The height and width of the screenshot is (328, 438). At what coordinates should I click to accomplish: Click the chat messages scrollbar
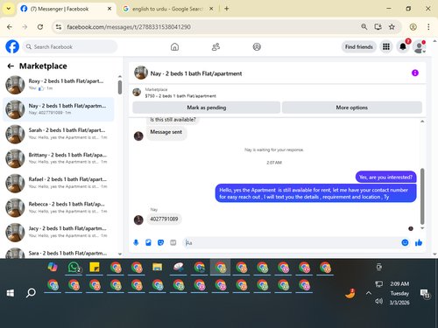pyautogui.click(x=422, y=196)
